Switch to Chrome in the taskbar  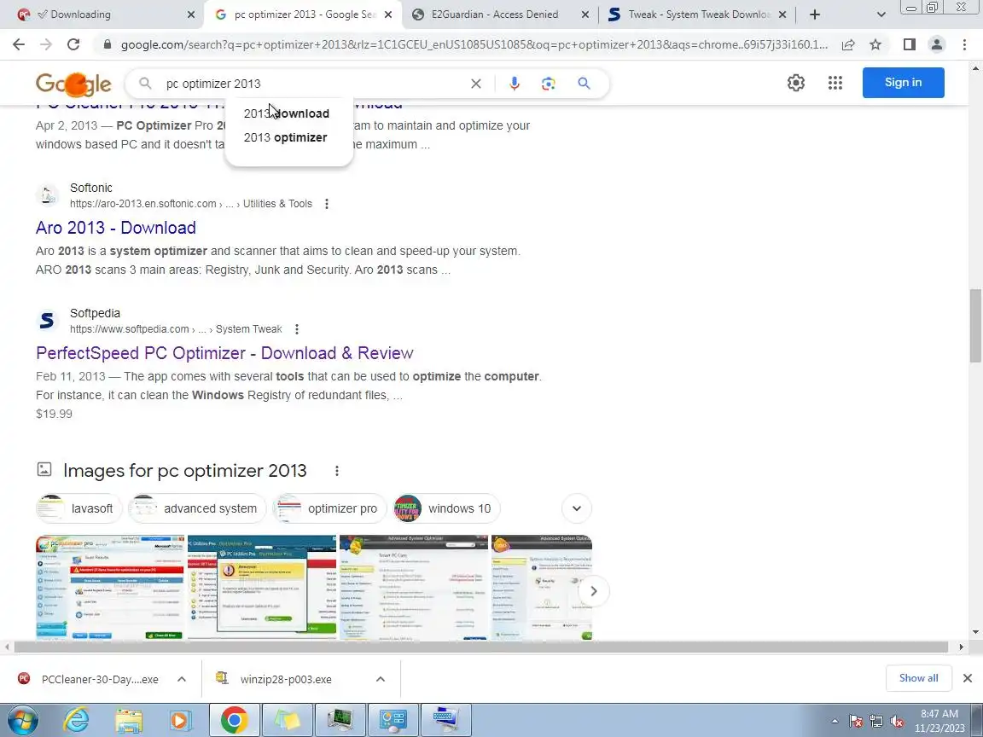[x=234, y=720]
